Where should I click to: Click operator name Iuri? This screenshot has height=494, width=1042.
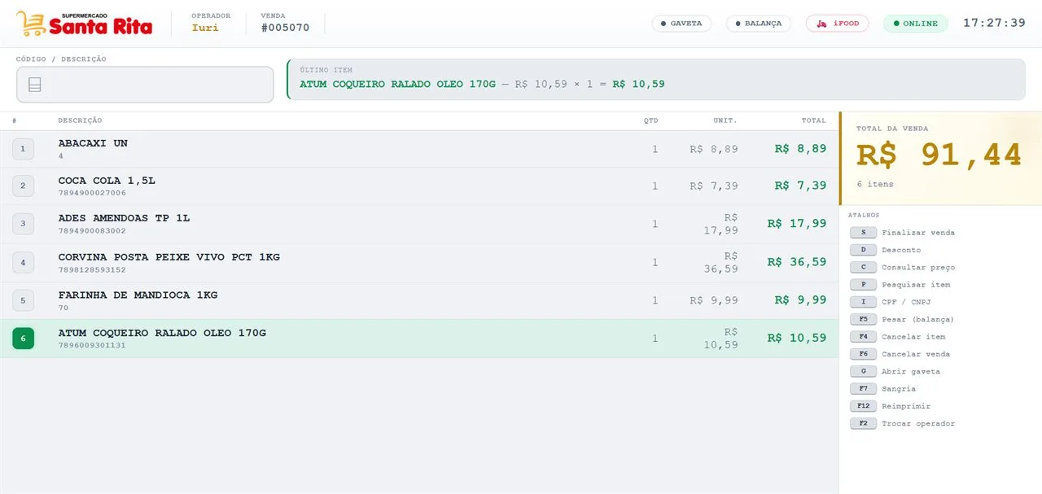coord(205,28)
